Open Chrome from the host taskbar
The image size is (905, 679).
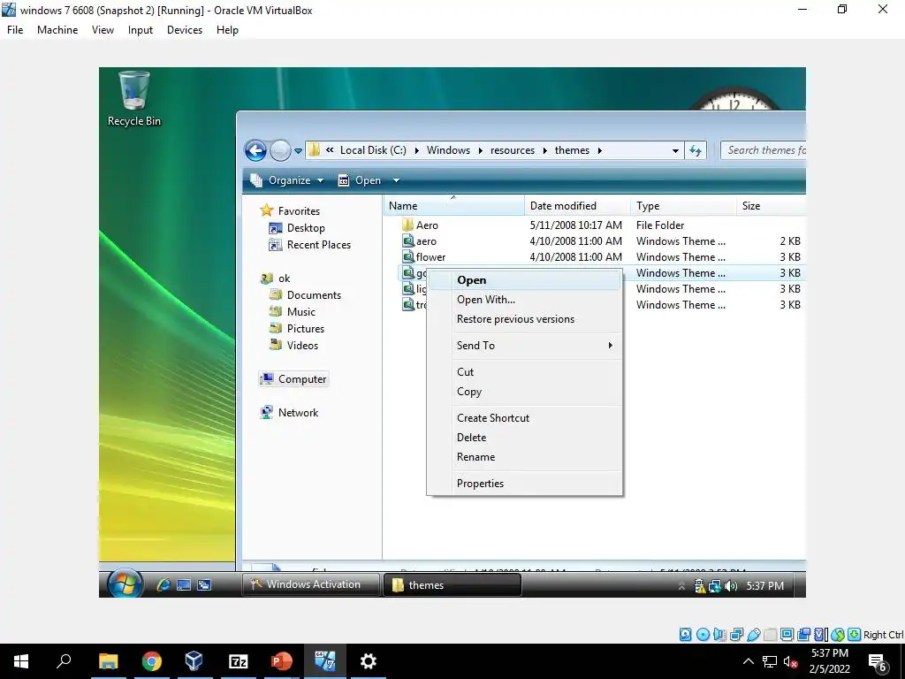click(151, 661)
